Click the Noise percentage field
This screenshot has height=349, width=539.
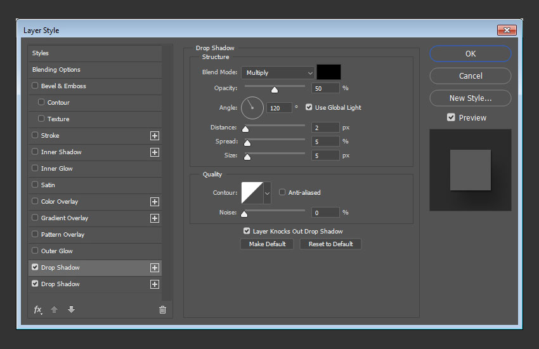[325, 213]
